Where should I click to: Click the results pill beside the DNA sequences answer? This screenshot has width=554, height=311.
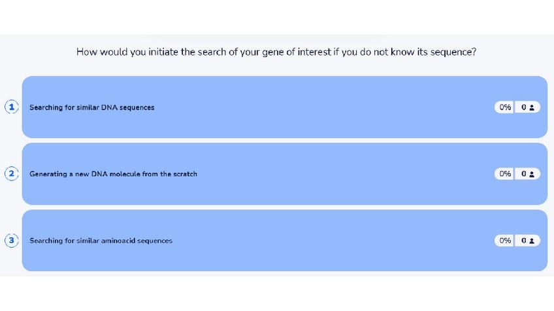[517, 107]
